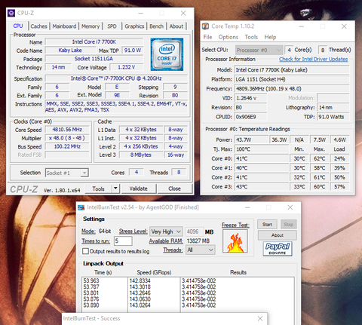Close the IntelBurnTest window
362x325 pixels.
point(290,207)
